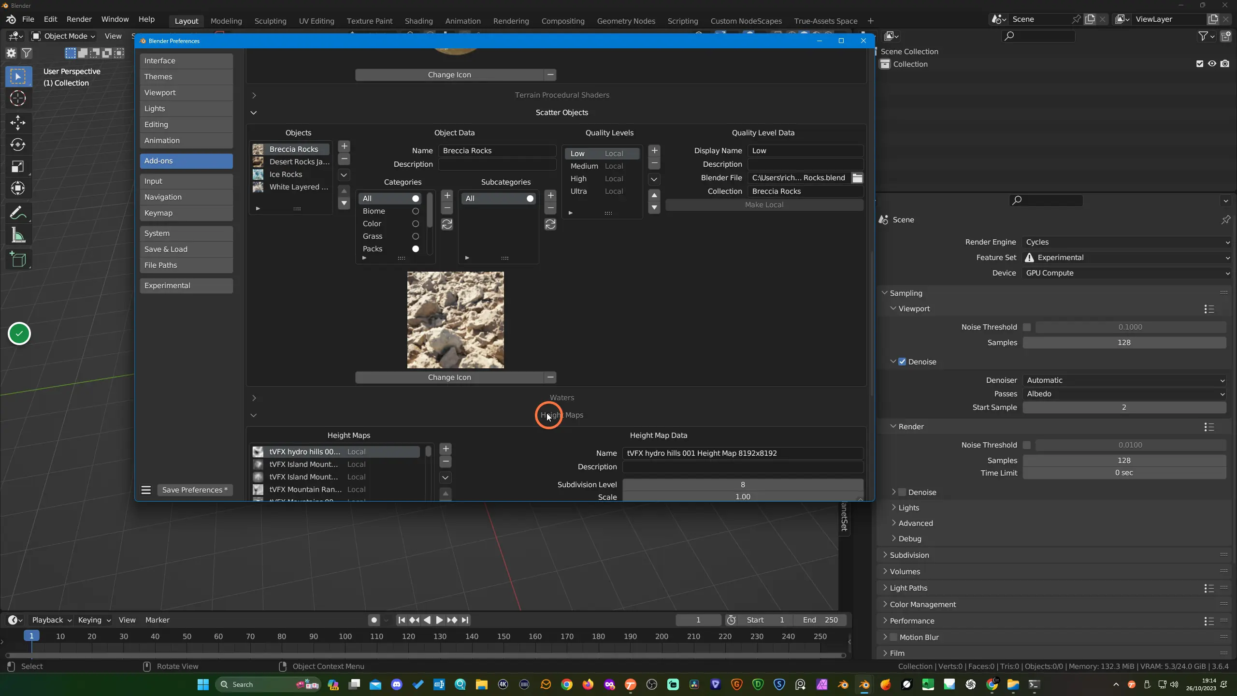Enable the Render Noise Threshold checkbox
The height and width of the screenshot is (696, 1237).
click(x=1027, y=445)
